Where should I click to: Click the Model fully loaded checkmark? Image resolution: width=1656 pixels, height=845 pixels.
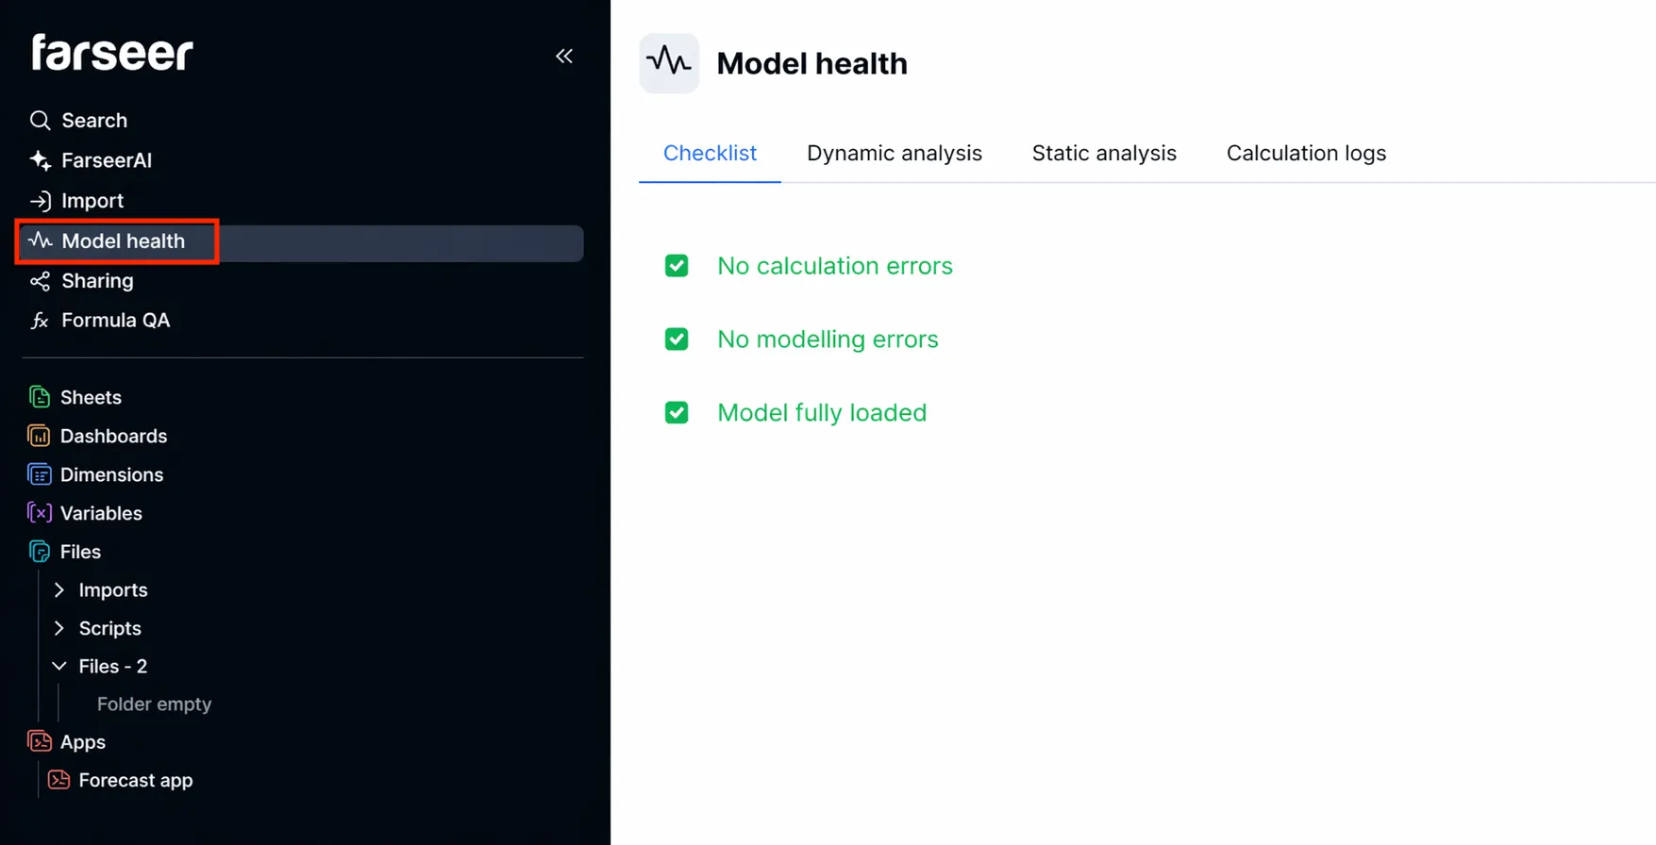677,412
